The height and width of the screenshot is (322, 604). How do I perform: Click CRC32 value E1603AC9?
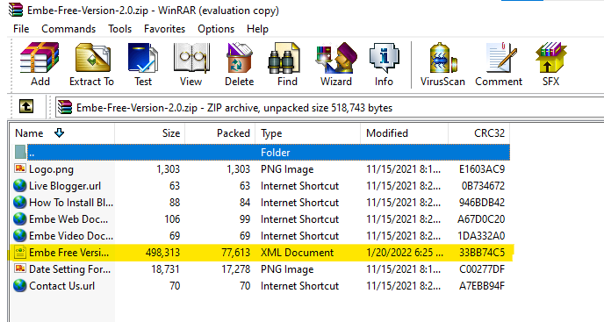click(x=482, y=169)
